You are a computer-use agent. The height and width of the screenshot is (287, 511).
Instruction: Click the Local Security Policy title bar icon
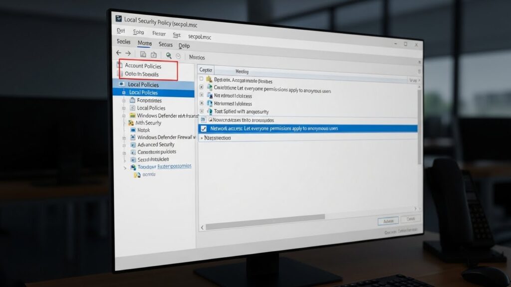tap(119, 18)
